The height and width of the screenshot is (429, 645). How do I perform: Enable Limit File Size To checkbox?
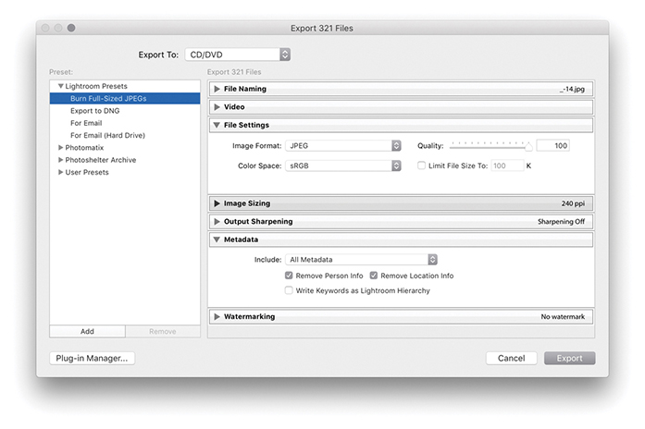(x=422, y=165)
